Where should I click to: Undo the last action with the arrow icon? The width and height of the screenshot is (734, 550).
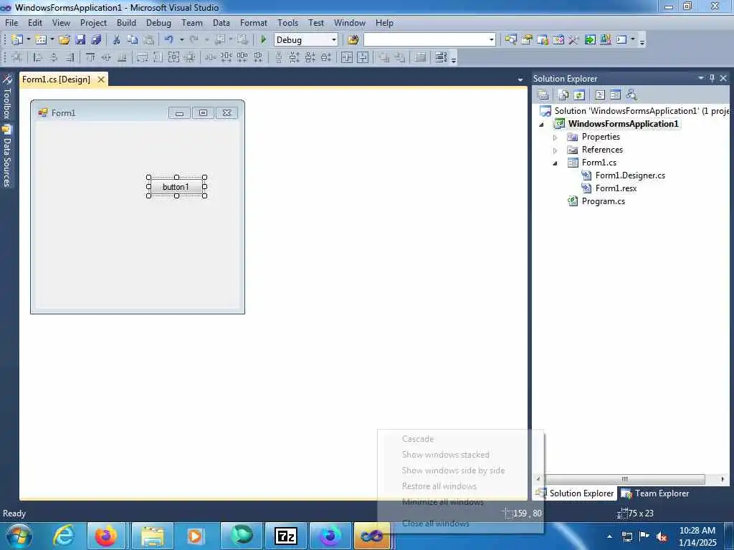(x=169, y=40)
